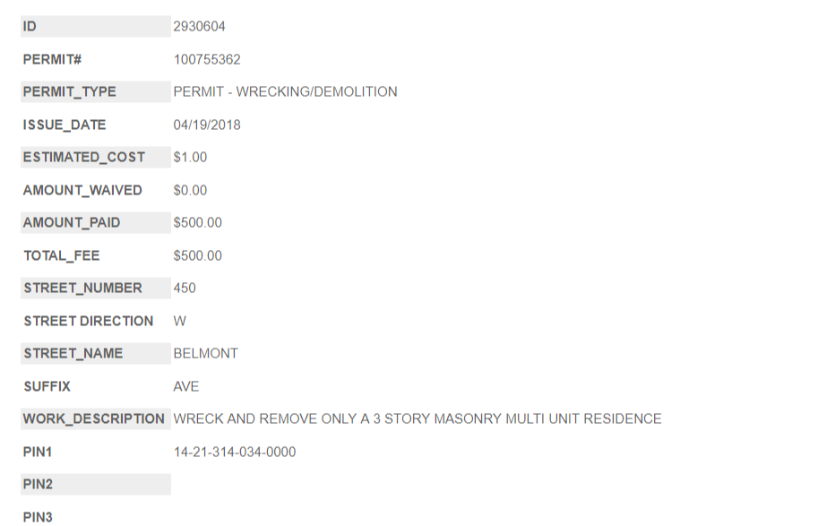Click the WORK_DESCRIPTION label

point(94,418)
